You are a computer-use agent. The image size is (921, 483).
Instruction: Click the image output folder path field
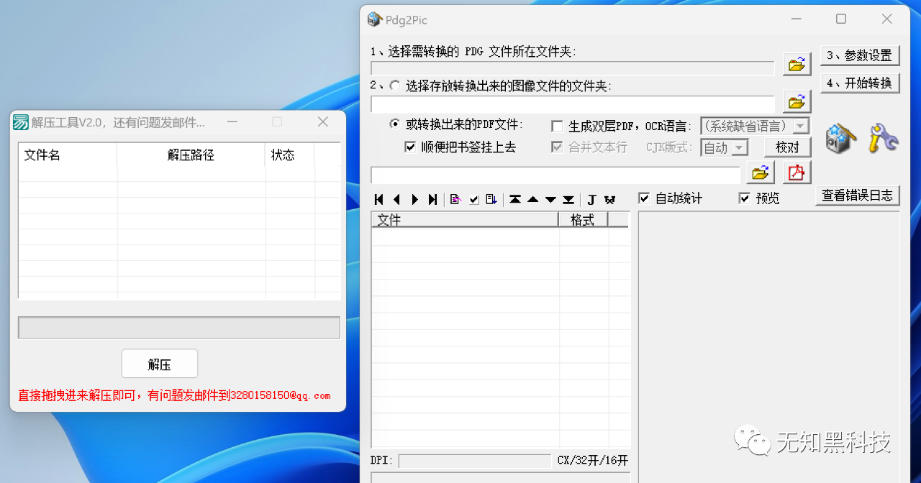(573, 104)
